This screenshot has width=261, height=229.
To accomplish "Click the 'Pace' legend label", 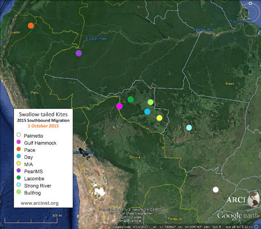I will (30, 150).
